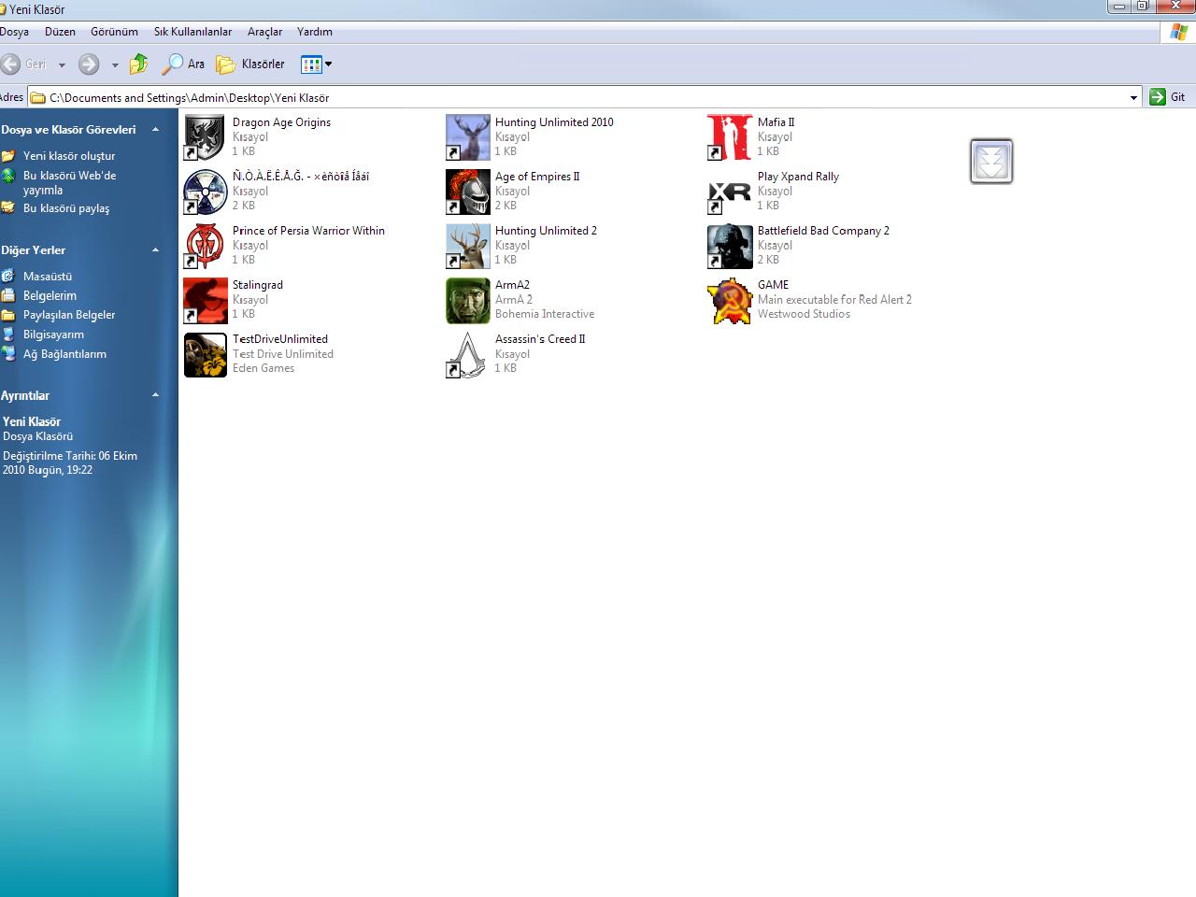Click Bu klasörü paylaş link

pos(66,208)
